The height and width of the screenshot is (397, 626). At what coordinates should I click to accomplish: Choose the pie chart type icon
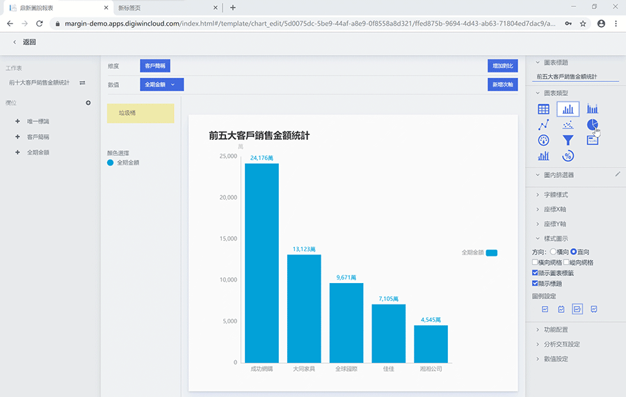click(x=592, y=124)
